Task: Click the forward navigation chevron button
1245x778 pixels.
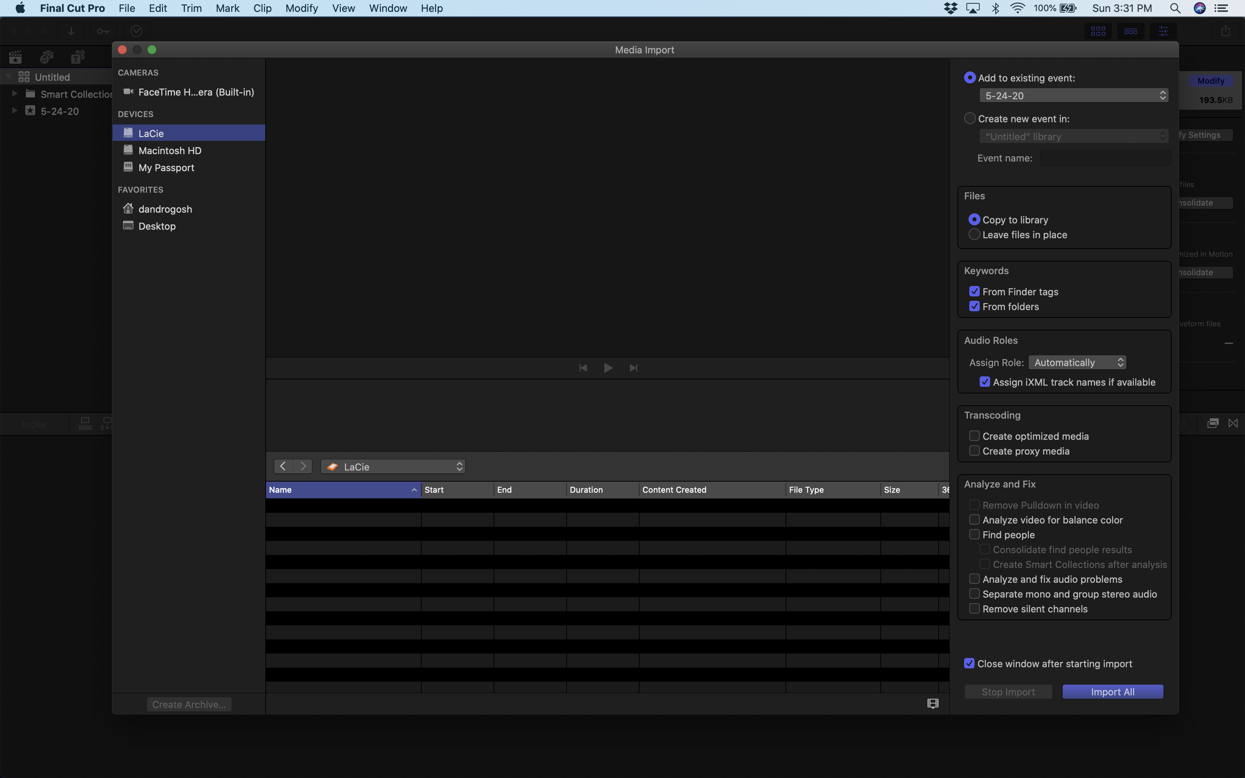Action: 303,466
